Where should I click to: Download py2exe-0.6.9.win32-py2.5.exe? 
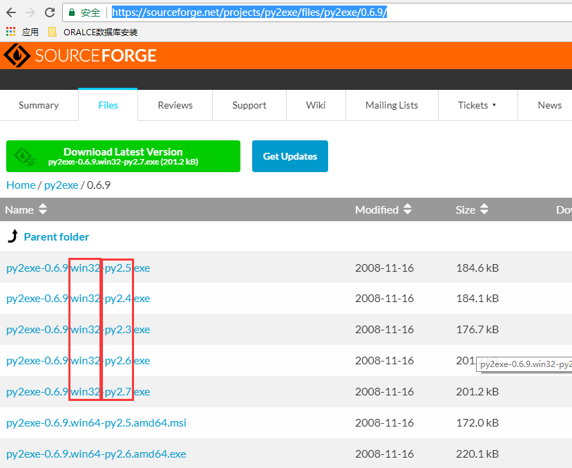(78, 268)
